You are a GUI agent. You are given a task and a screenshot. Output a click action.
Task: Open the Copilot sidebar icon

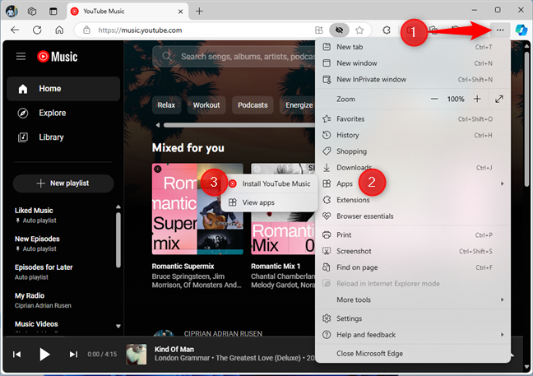tap(521, 30)
